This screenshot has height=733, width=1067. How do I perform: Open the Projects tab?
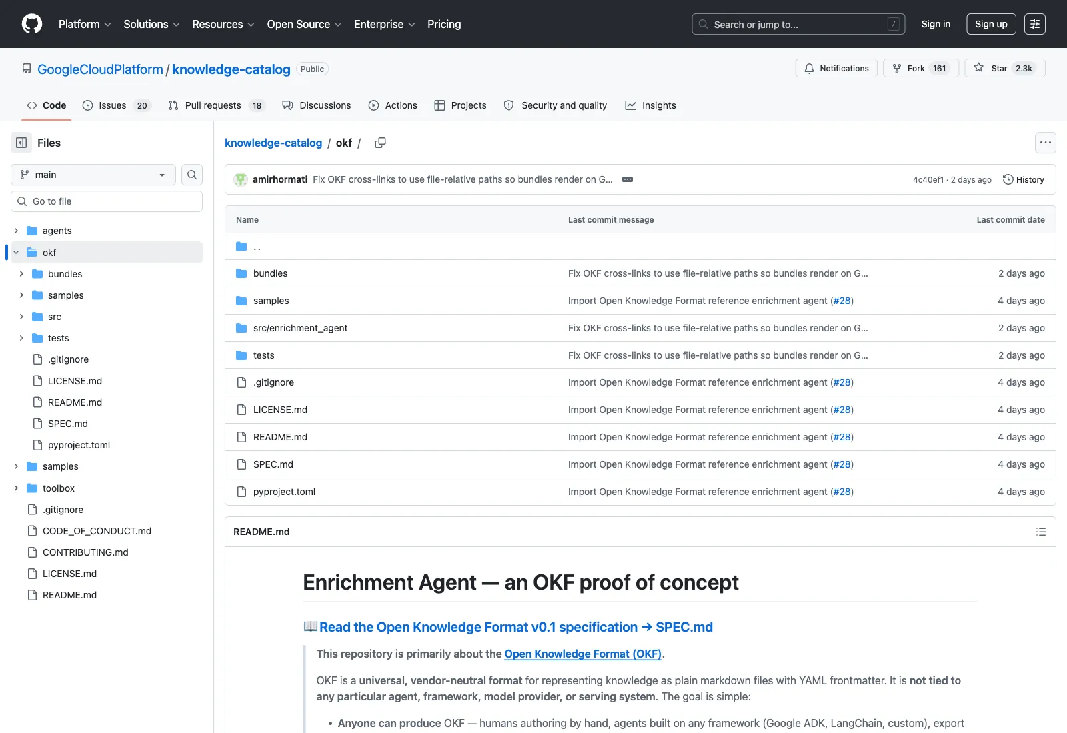click(460, 105)
